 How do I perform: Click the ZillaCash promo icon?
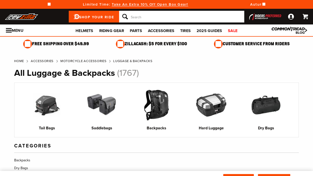click(120, 44)
